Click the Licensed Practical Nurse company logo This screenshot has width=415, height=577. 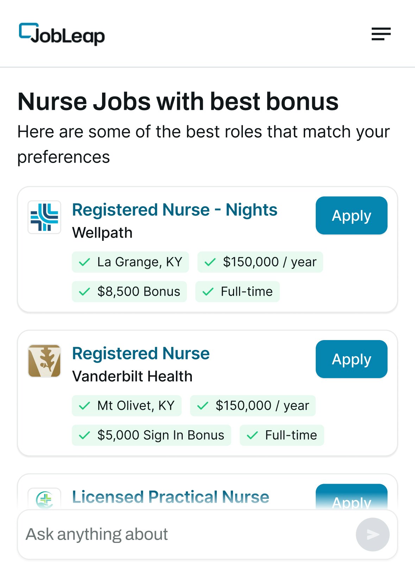point(44,498)
